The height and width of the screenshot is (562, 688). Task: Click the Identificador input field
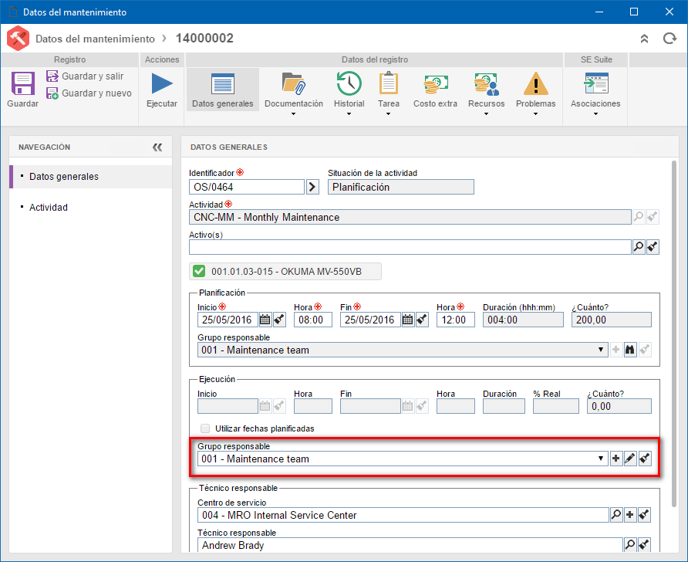point(246,187)
